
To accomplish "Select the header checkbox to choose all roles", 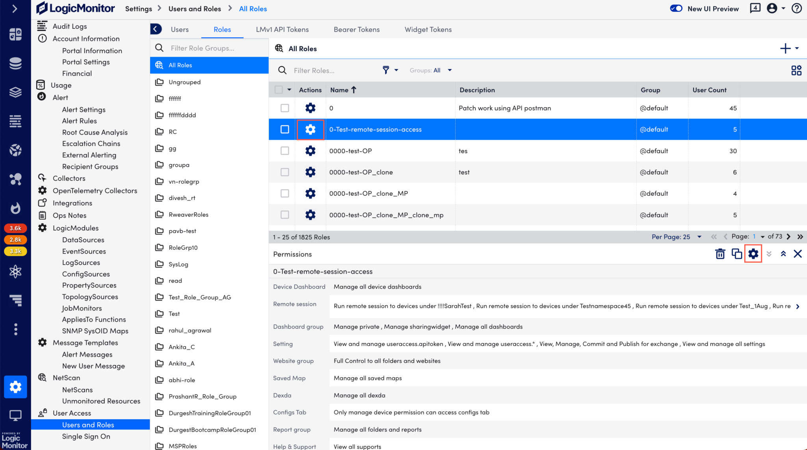I will pyautogui.click(x=278, y=89).
